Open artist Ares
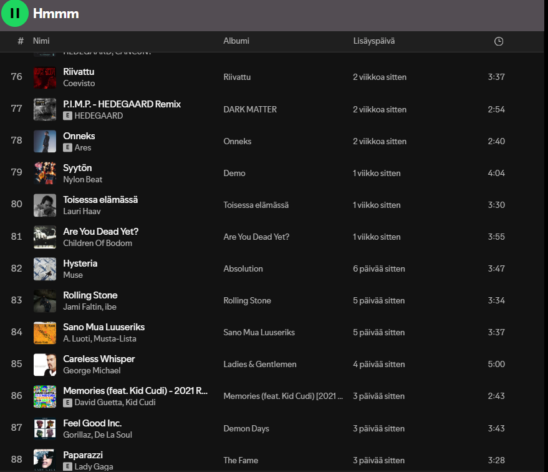Viewport: 548px width, 472px height. [83, 147]
